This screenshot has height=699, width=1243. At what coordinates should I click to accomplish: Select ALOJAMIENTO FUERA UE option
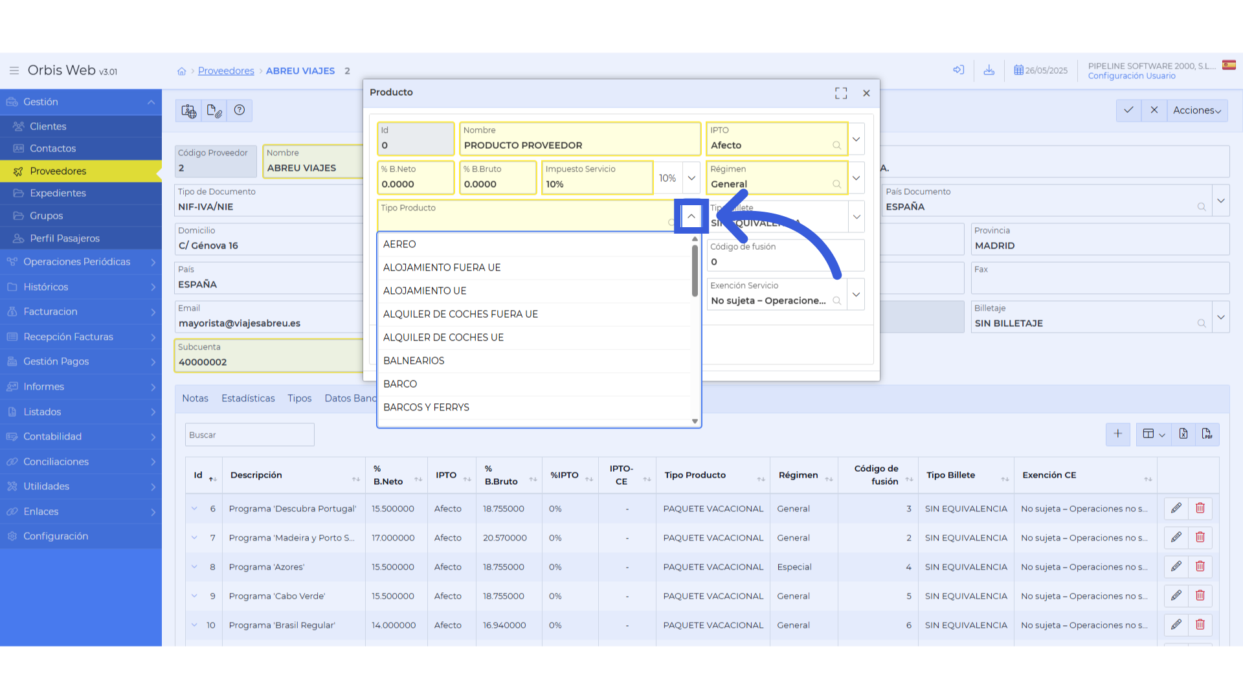pos(534,267)
